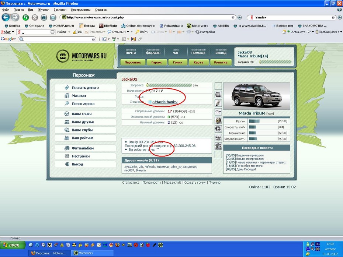
Task: Open the Pokazuha.ru bookmark
Action: click(x=171, y=26)
